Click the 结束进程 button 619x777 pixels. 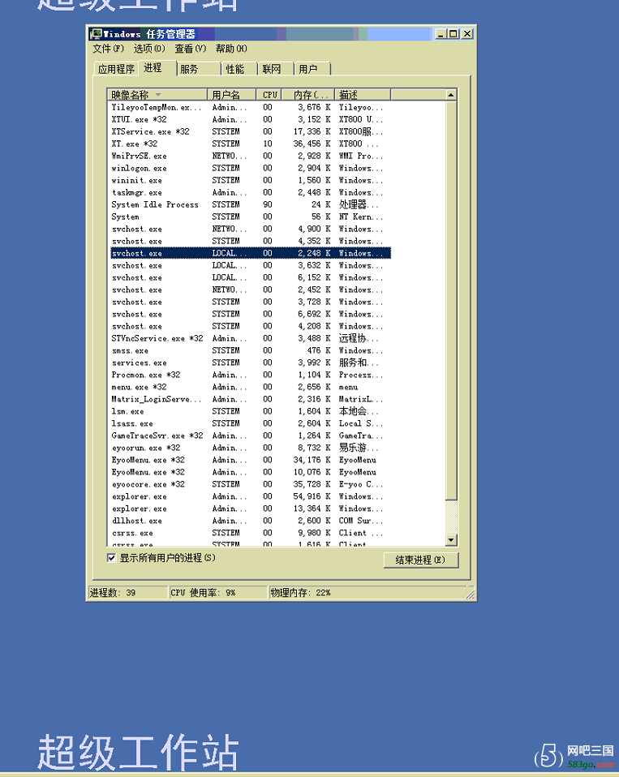[421, 560]
